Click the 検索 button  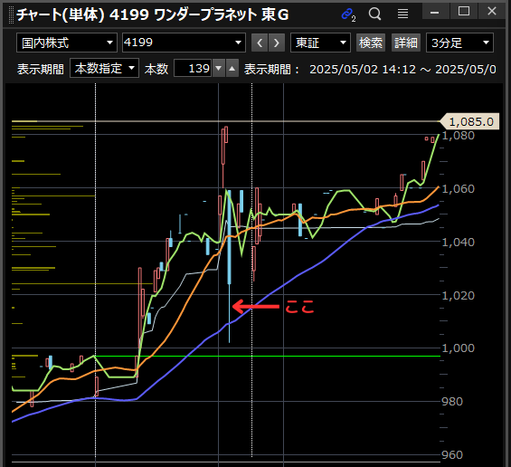coord(371,43)
